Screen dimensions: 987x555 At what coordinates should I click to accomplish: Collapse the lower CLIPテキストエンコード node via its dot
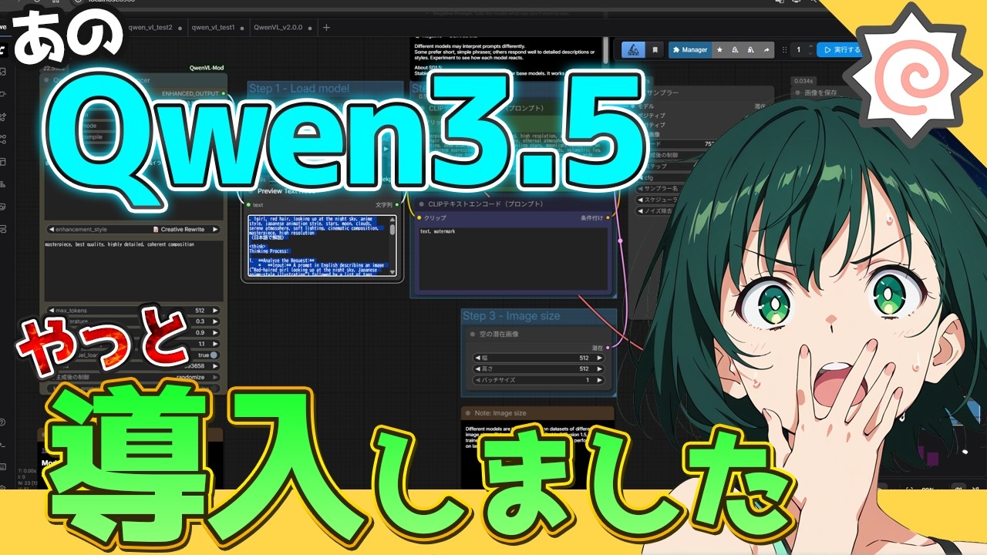(x=421, y=204)
